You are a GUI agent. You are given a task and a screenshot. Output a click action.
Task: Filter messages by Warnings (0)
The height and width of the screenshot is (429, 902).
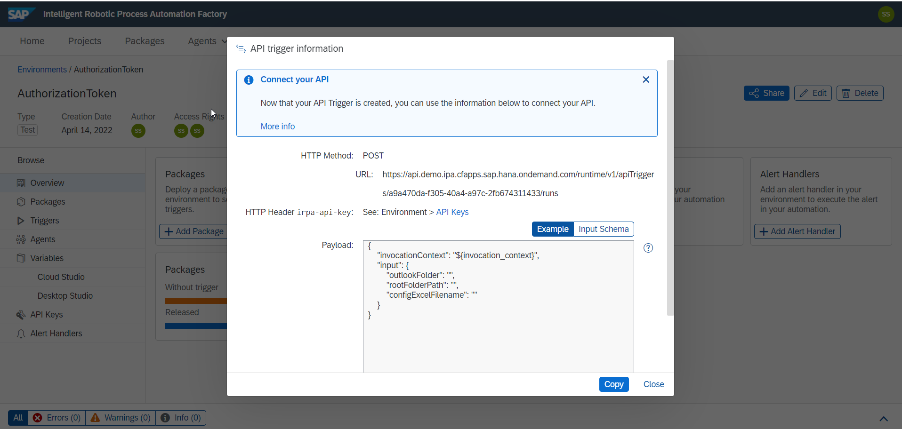[x=120, y=418]
